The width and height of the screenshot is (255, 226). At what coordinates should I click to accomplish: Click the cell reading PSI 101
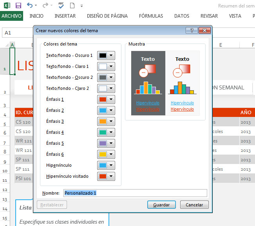pyautogui.click(x=23, y=179)
